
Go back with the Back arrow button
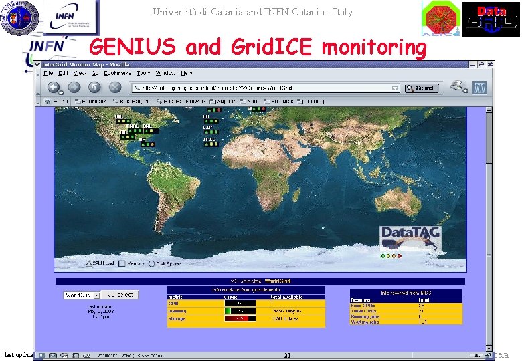click(53, 88)
